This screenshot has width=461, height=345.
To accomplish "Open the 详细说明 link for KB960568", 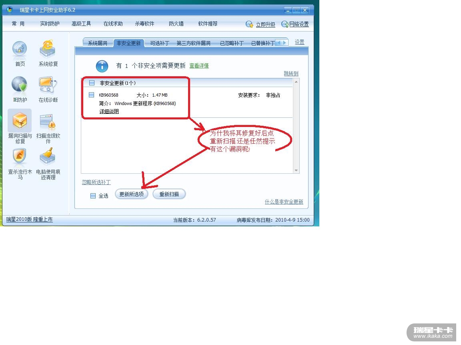I will [109, 111].
